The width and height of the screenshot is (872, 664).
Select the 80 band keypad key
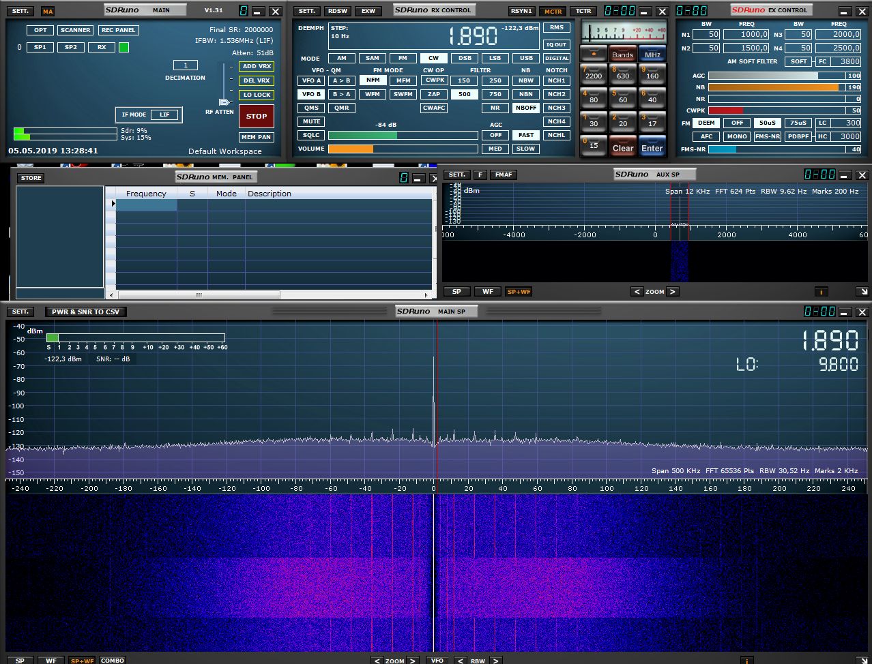[594, 97]
